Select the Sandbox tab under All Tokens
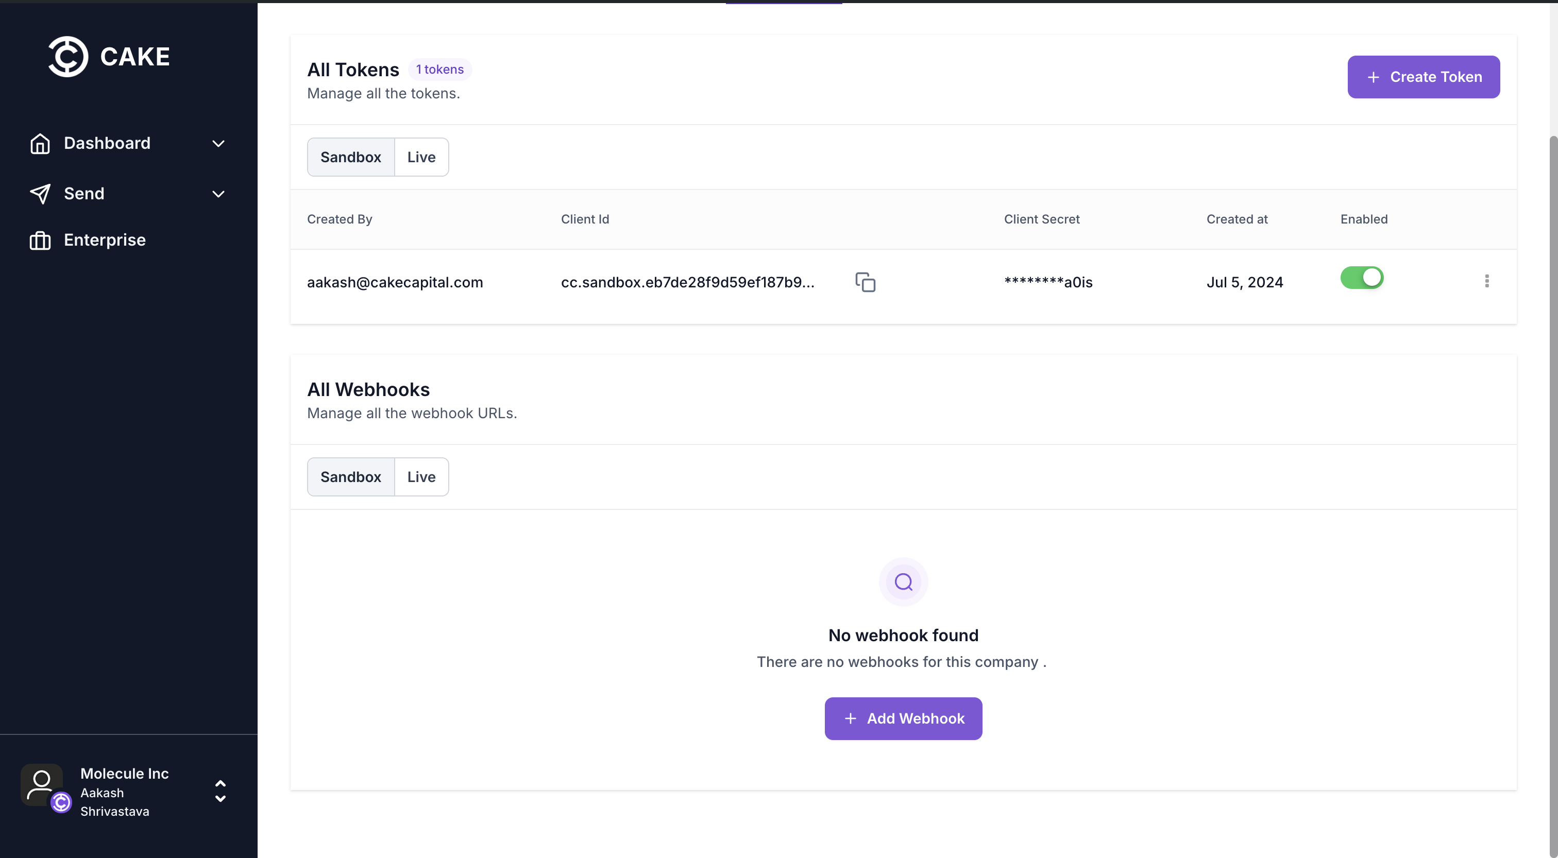Viewport: 1558px width, 858px height. [351, 157]
